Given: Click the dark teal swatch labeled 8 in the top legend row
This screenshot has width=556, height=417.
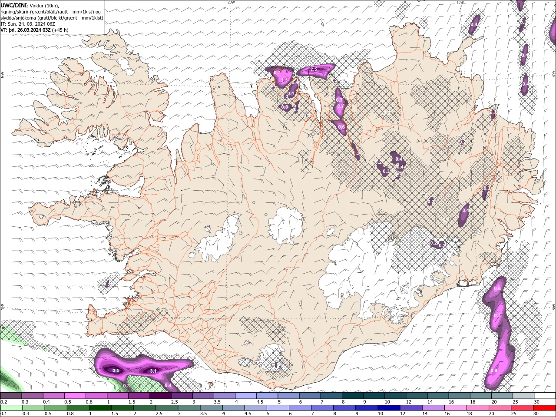Looking at the screenshot, I should coord(353,396).
